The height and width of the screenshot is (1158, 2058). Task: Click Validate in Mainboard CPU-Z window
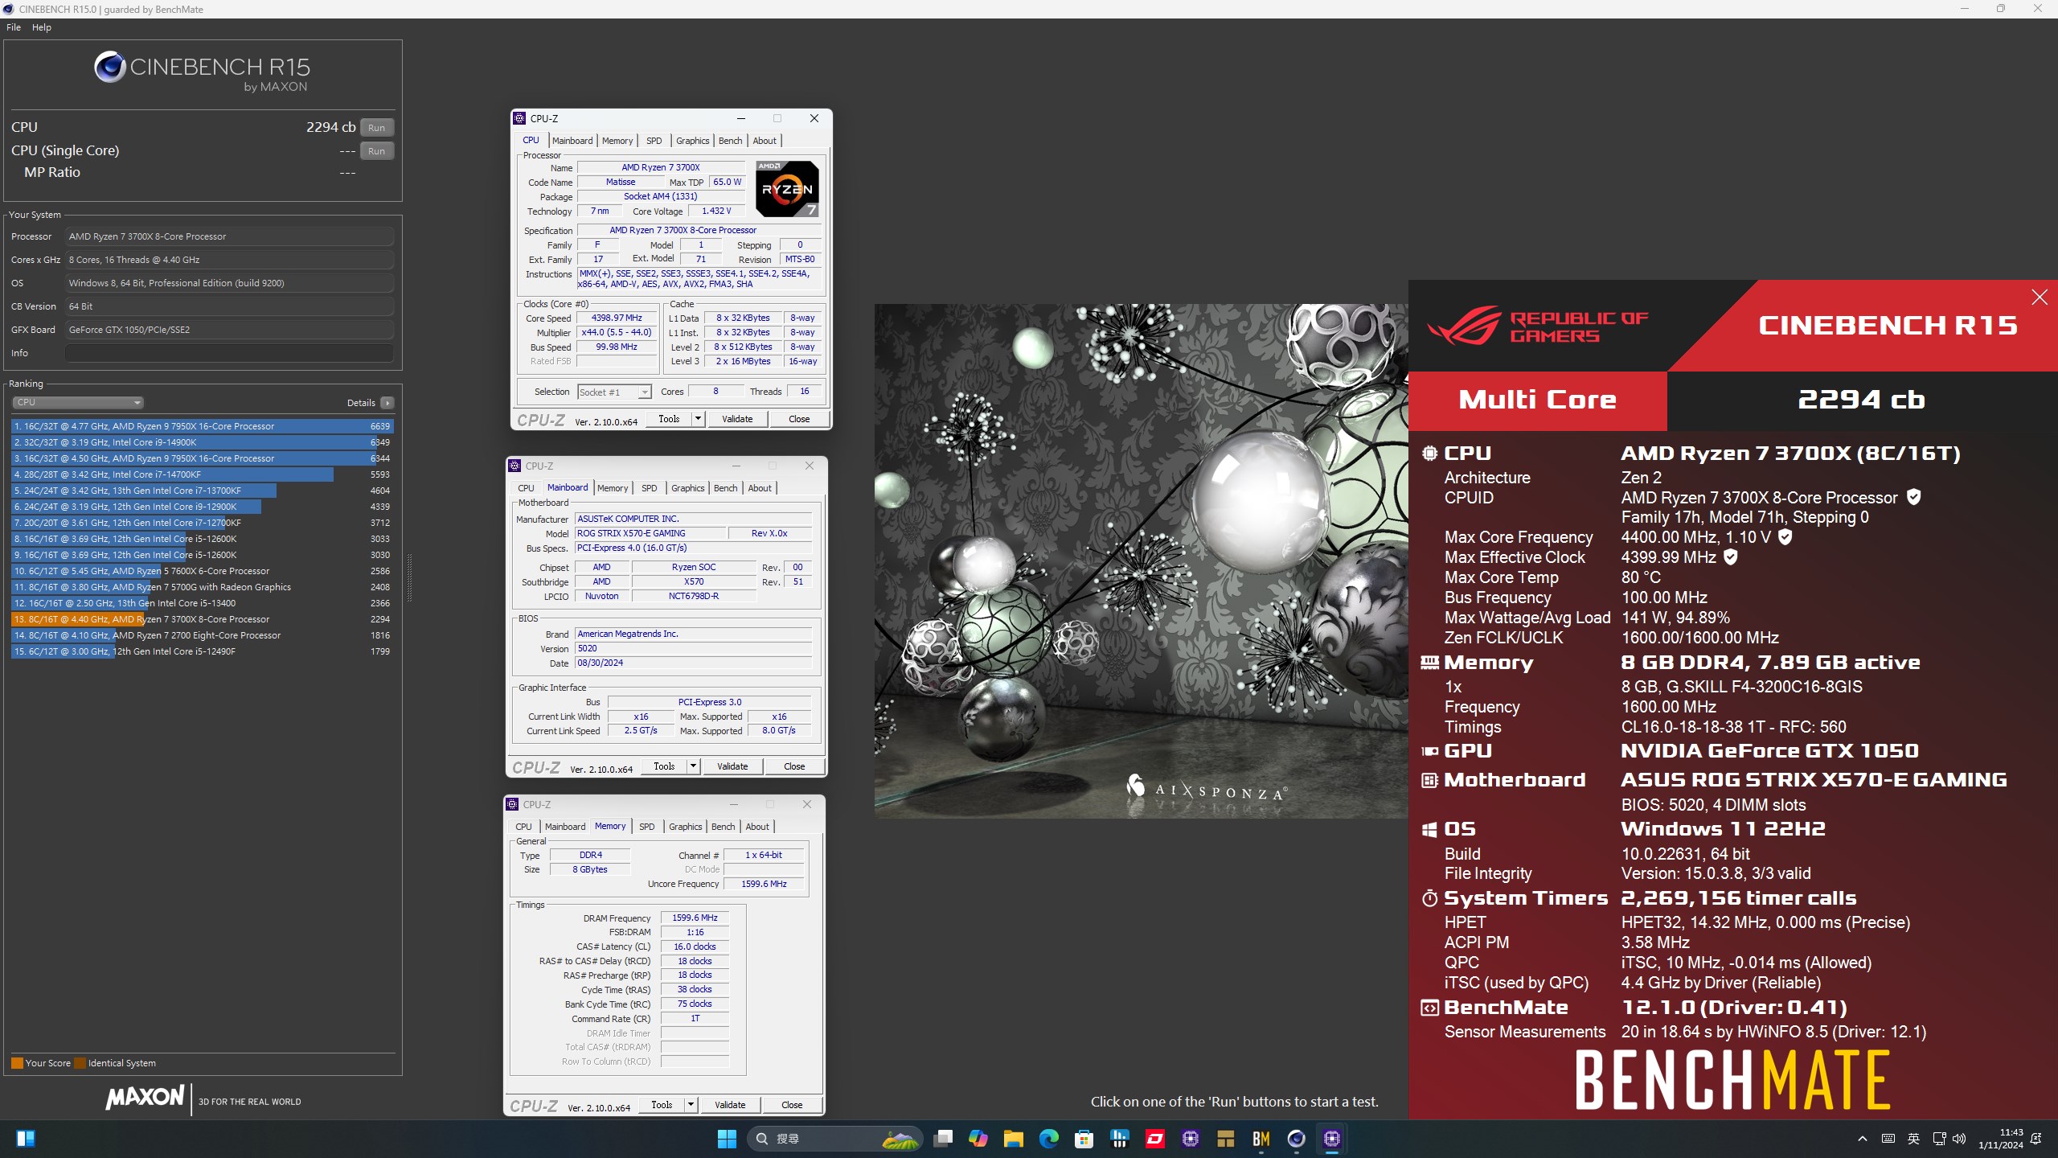point(732,766)
